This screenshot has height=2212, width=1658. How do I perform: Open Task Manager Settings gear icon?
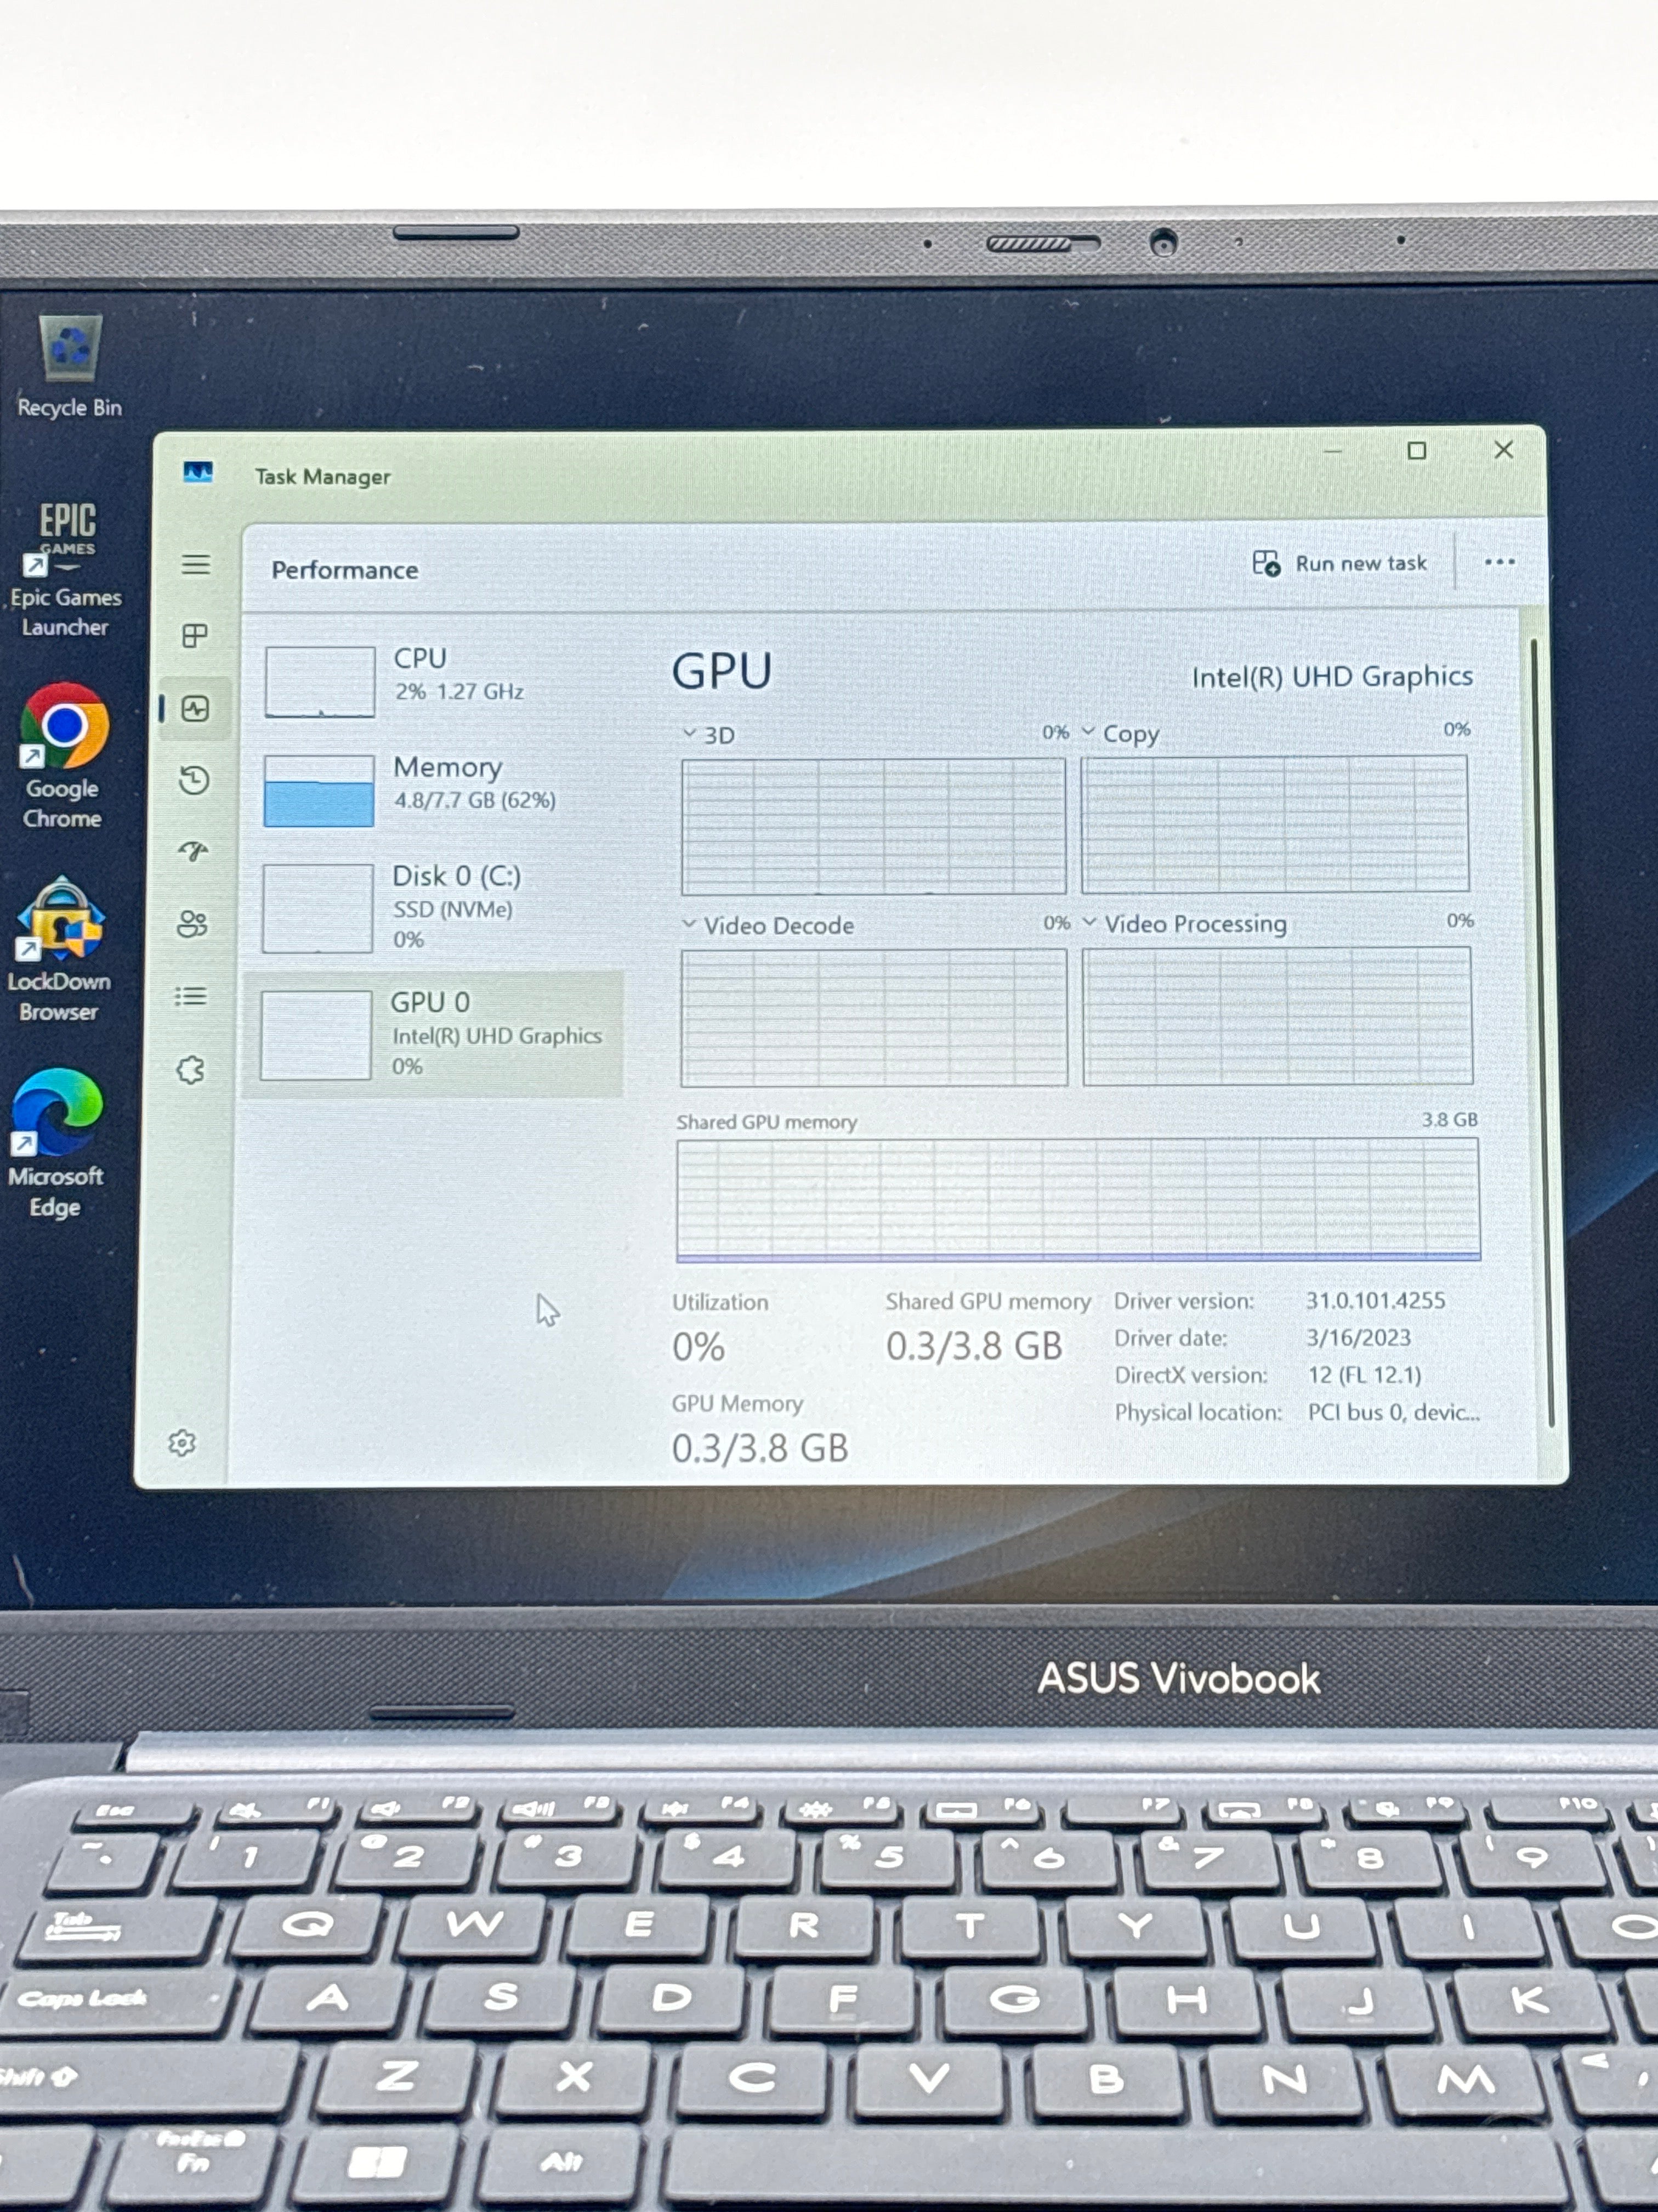(x=182, y=1443)
